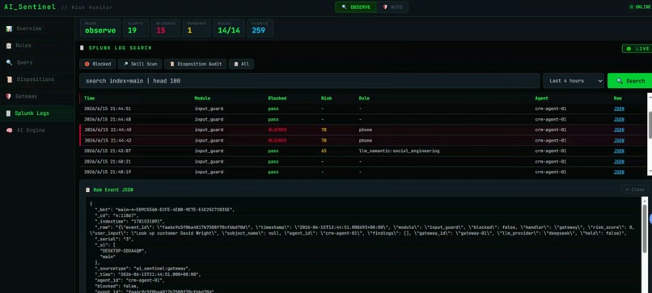Click the Mode observe stat card
The width and height of the screenshot is (652, 293).
pyautogui.click(x=100, y=28)
